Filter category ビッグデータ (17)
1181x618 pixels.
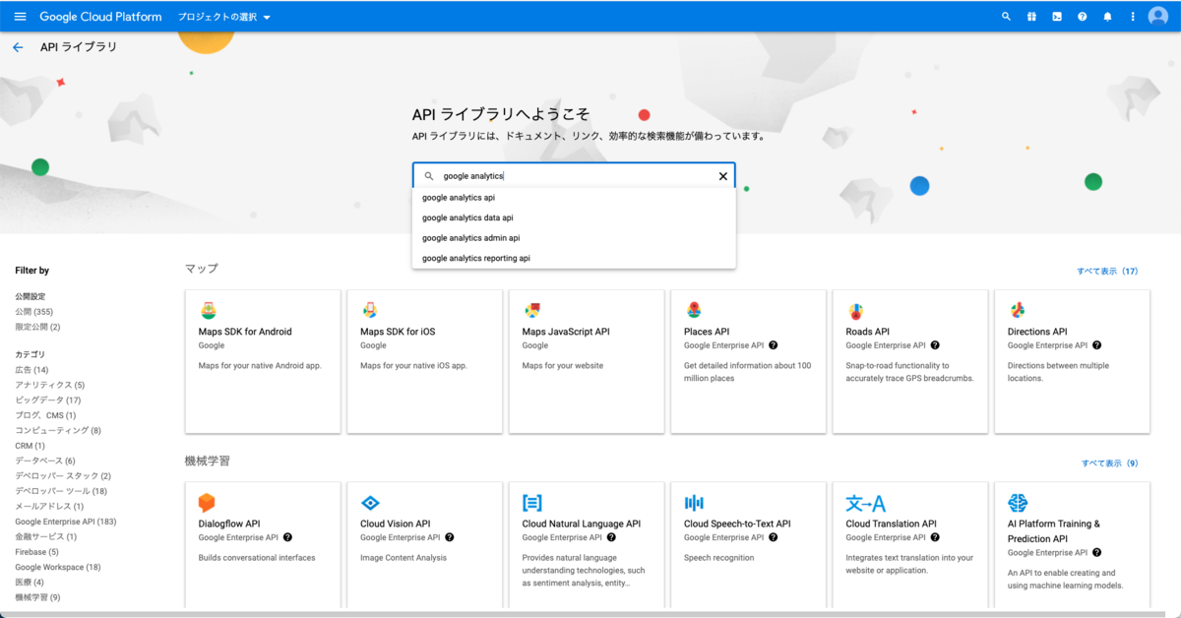(x=48, y=401)
